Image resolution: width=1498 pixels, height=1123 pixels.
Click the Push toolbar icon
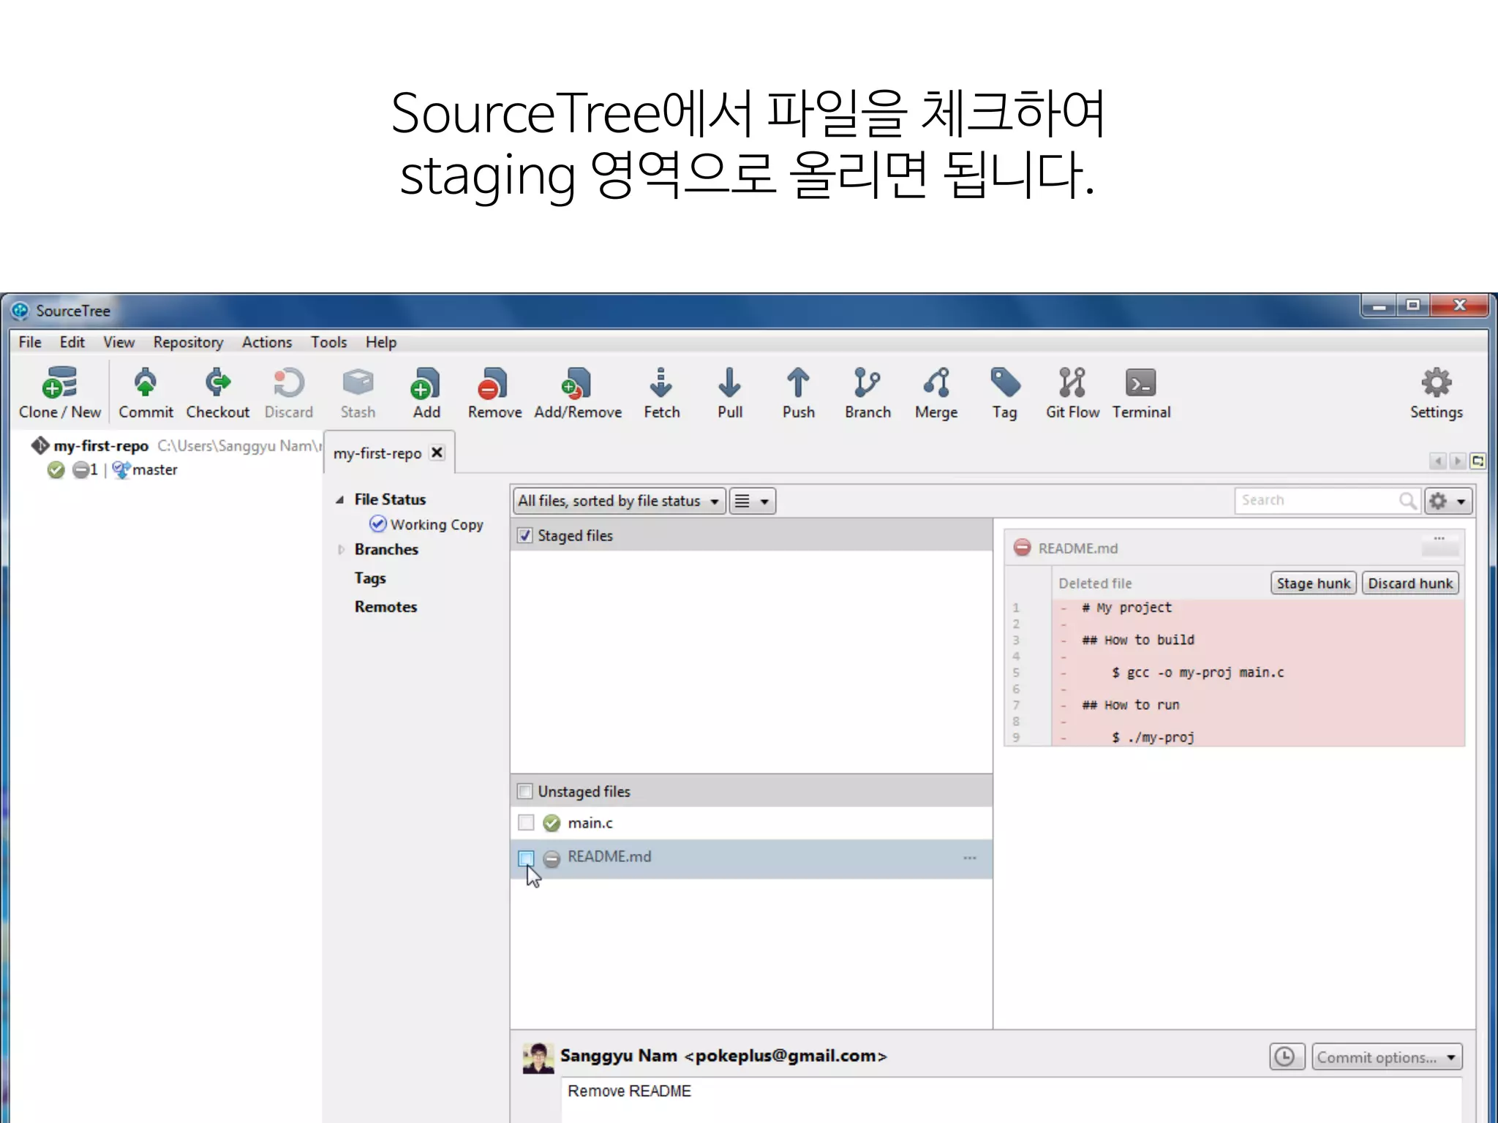[798, 393]
